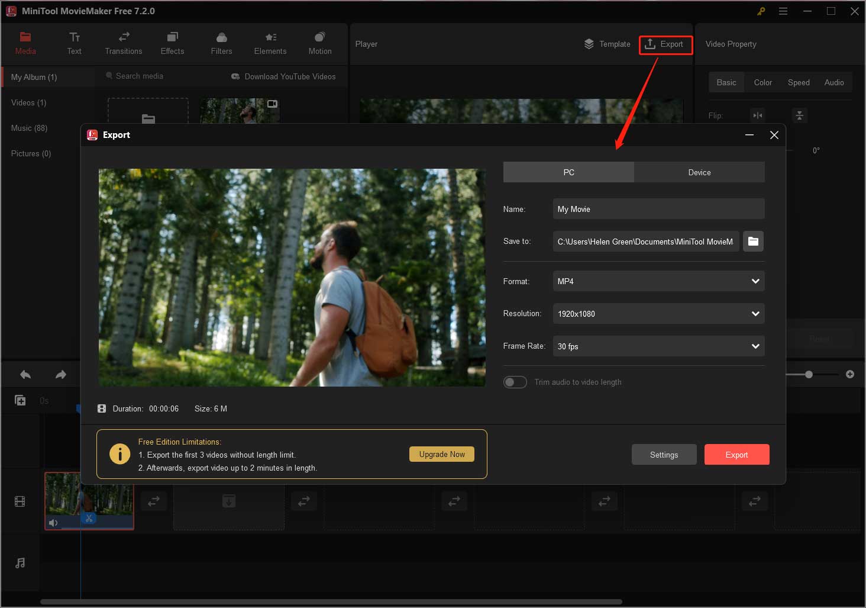866x608 pixels.
Task: Click the undo arrow icon
Action: 25,374
